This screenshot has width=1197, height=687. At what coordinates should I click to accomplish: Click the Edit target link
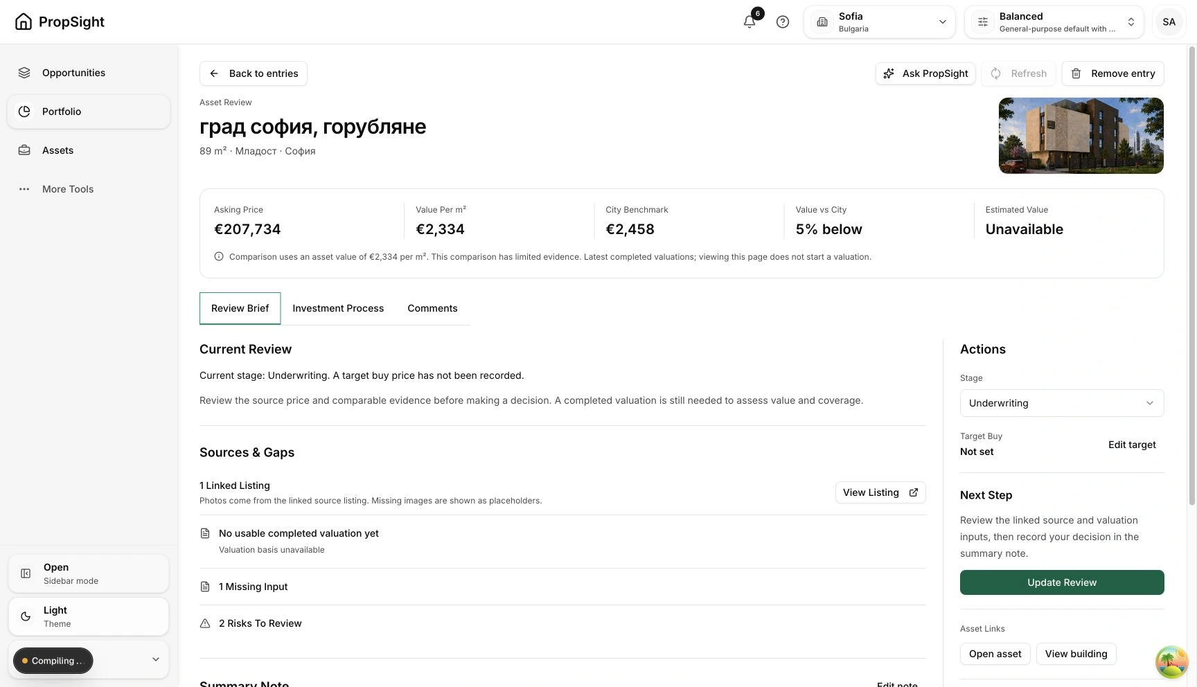pyautogui.click(x=1132, y=445)
